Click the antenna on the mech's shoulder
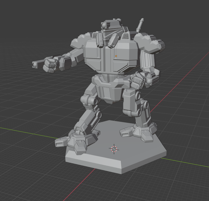 [x=140, y=25]
